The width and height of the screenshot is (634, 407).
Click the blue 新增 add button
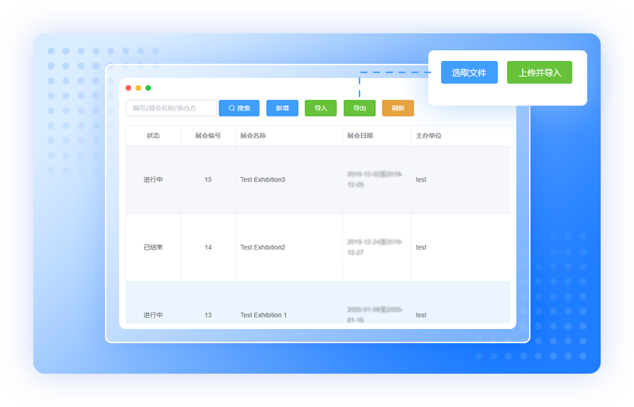click(x=282, y=108)
